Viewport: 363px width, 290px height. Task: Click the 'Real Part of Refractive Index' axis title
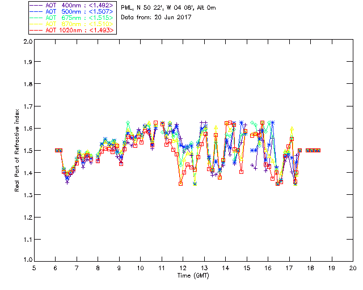click(16, 150)
